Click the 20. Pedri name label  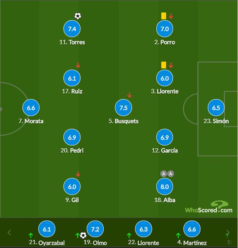pos(72,151)
